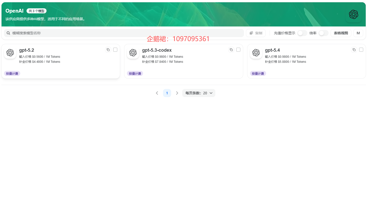Toggle the 倍率 switch

(x=324, y=33)
